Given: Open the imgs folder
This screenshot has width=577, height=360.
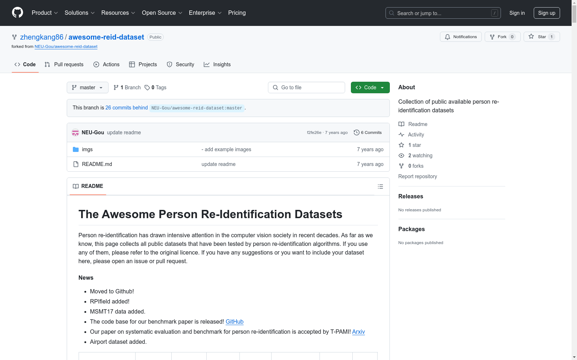Looking at the screenshot, I should (87, 149).
